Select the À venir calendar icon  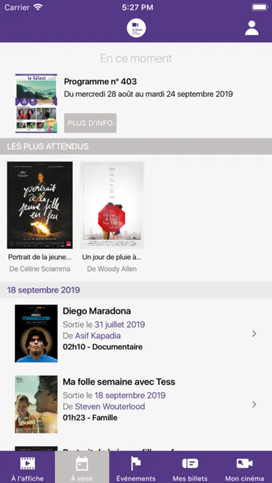(82, 464)
